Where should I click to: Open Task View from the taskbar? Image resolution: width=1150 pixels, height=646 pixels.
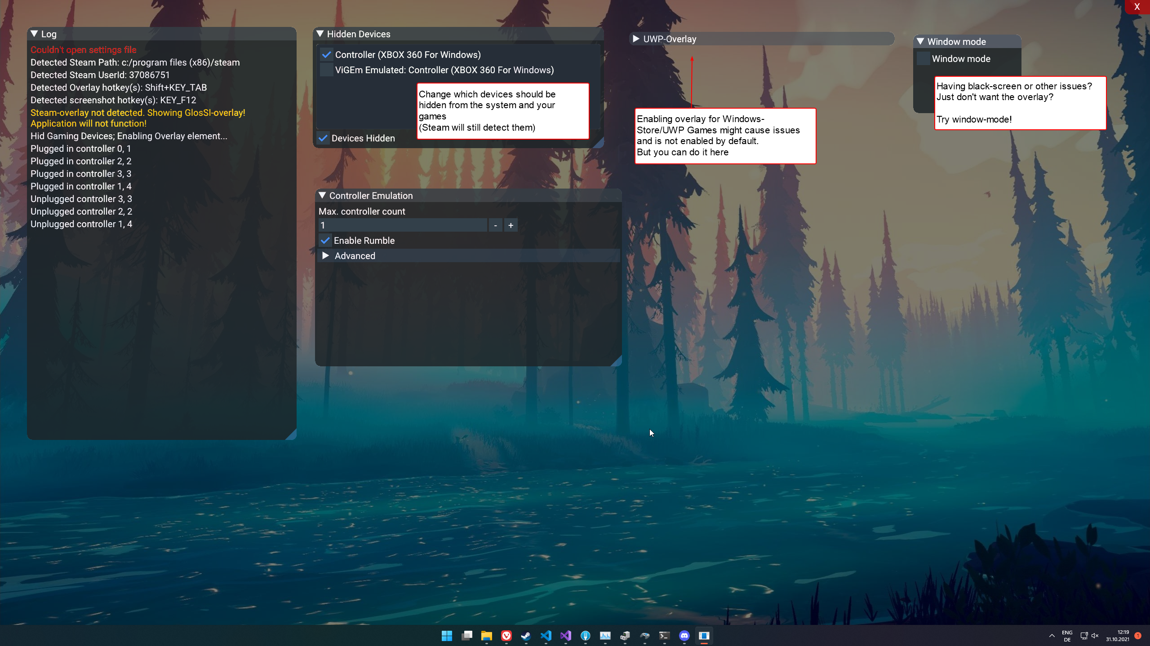coord(467,636)
